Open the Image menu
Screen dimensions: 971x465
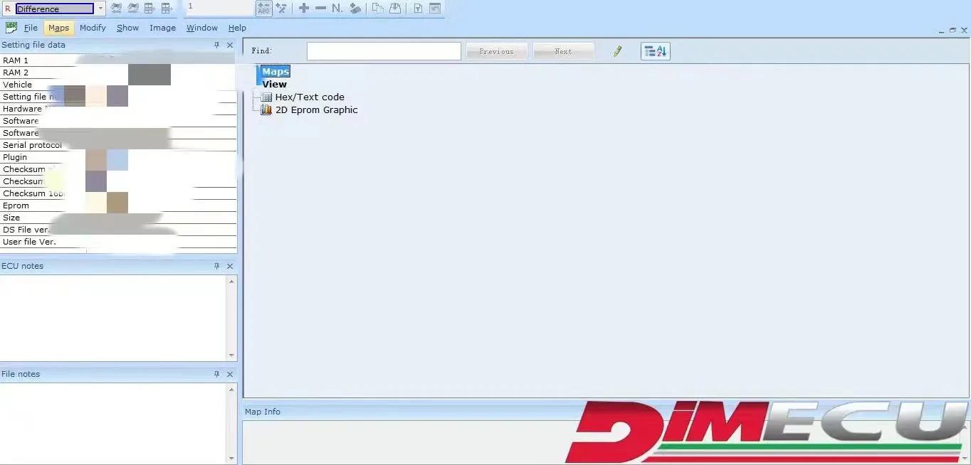pos(162,28)
